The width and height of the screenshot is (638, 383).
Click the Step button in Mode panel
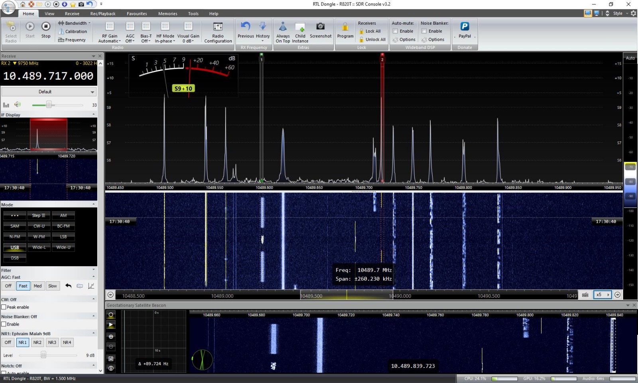pos(39,215)
